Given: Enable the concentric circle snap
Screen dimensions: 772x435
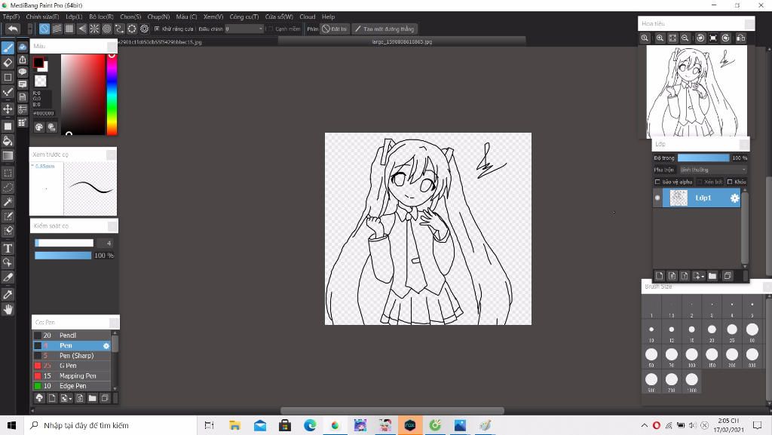Looking at the screenshot, I should (x=107, y=29).
